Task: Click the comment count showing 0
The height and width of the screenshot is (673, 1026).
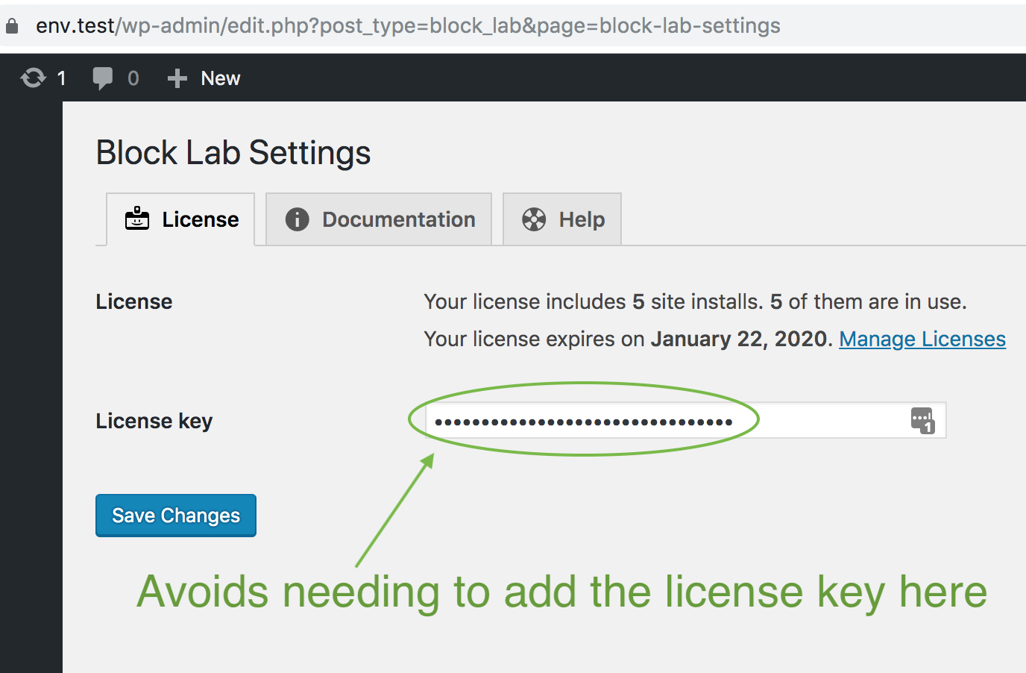Action: tap(133, 78)
